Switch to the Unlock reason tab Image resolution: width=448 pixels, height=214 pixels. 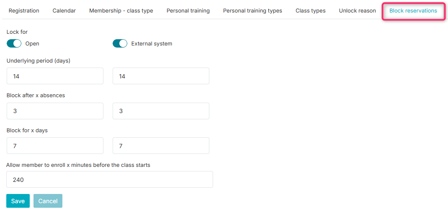(x=358, y=11)
